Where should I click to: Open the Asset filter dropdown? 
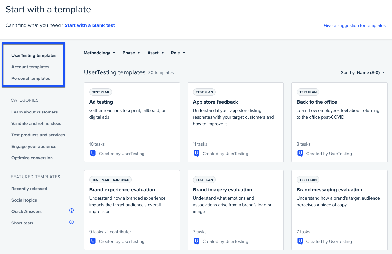click(x=155, y=53)
